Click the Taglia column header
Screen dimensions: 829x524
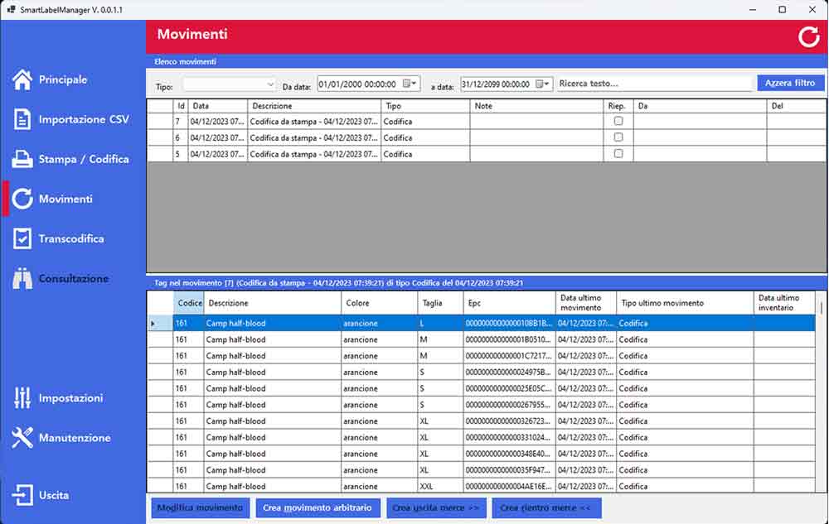(x=440, y=303)
